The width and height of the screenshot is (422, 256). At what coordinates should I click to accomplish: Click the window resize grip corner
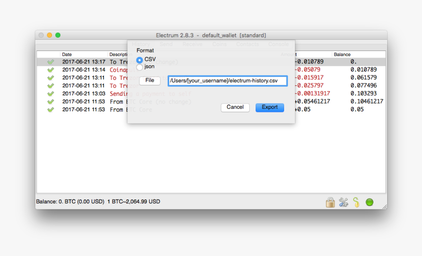[x=385, y=207]
